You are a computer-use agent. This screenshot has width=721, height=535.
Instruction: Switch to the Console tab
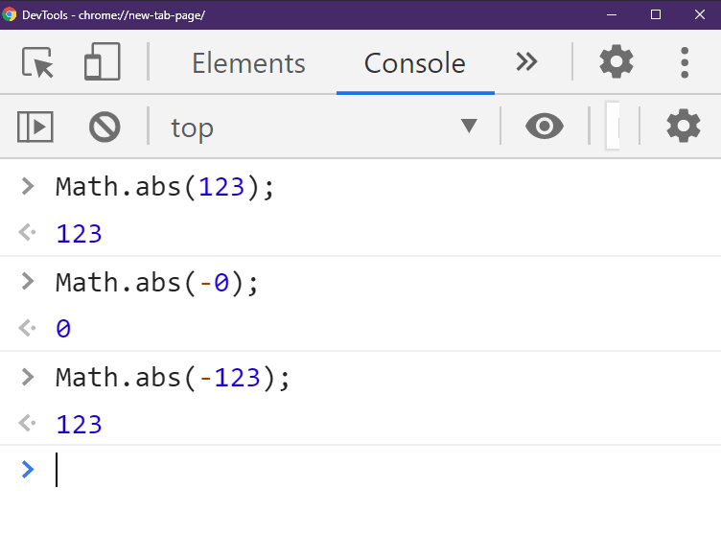pos(415,63)
